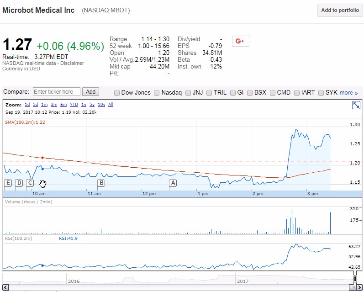Click the Volume (thous / 2min) label
This screenshot has width=364, height=292.
29,202
